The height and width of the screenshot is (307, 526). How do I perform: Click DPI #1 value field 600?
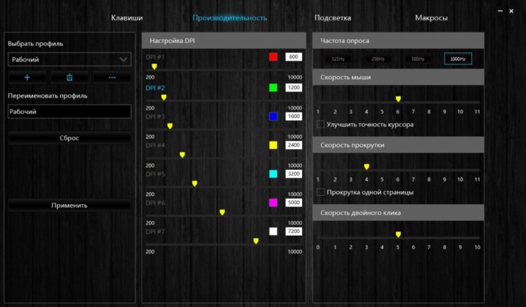click(x=293, y=57)
